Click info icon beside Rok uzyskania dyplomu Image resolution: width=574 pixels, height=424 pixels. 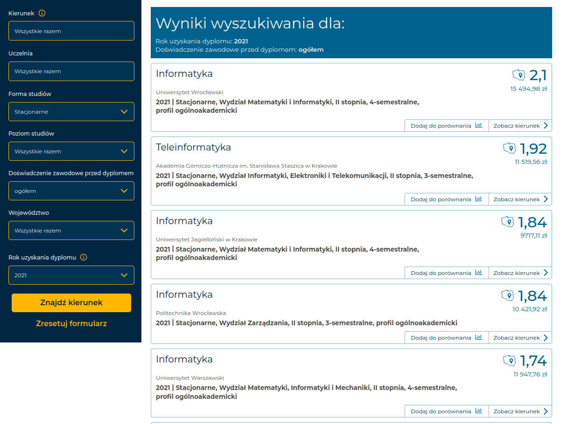84,257
